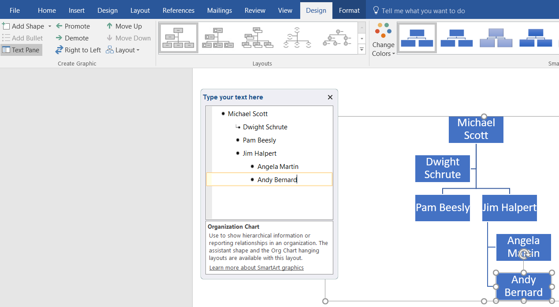Viewport: 559px width, 307px height.
Task: Click the Andy Bernard line in text pane
Action: [269, 179]
